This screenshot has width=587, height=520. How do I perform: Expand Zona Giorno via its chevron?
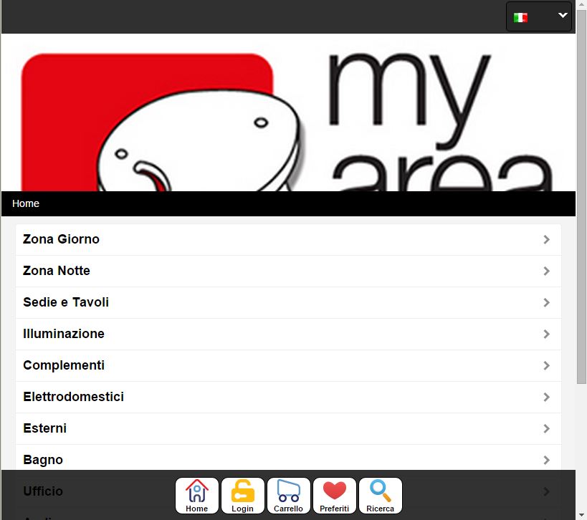coord(547,239)
